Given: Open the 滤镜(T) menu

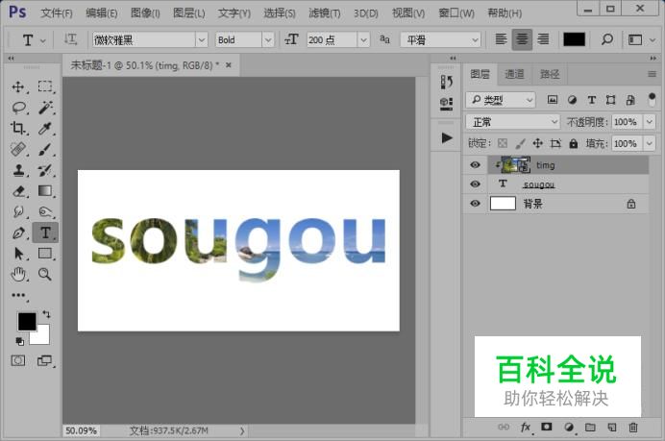Looking at the screenshot, I should [x=325, y=13].
